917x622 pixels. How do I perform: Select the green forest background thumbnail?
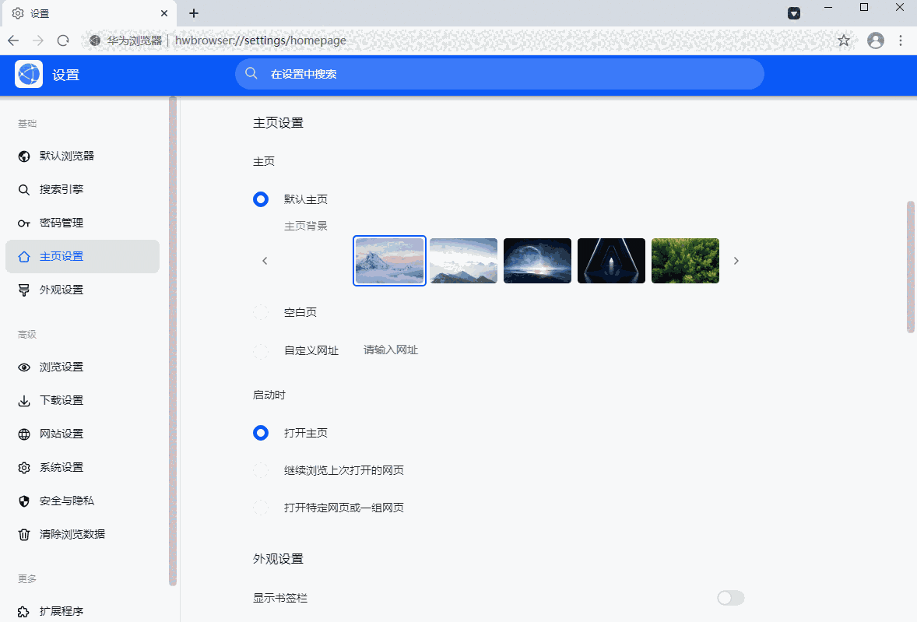click(685, 260)
